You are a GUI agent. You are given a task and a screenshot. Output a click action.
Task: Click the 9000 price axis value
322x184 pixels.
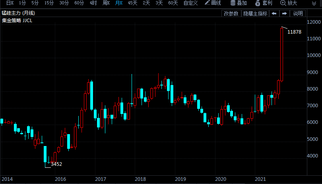pos(312,72)
